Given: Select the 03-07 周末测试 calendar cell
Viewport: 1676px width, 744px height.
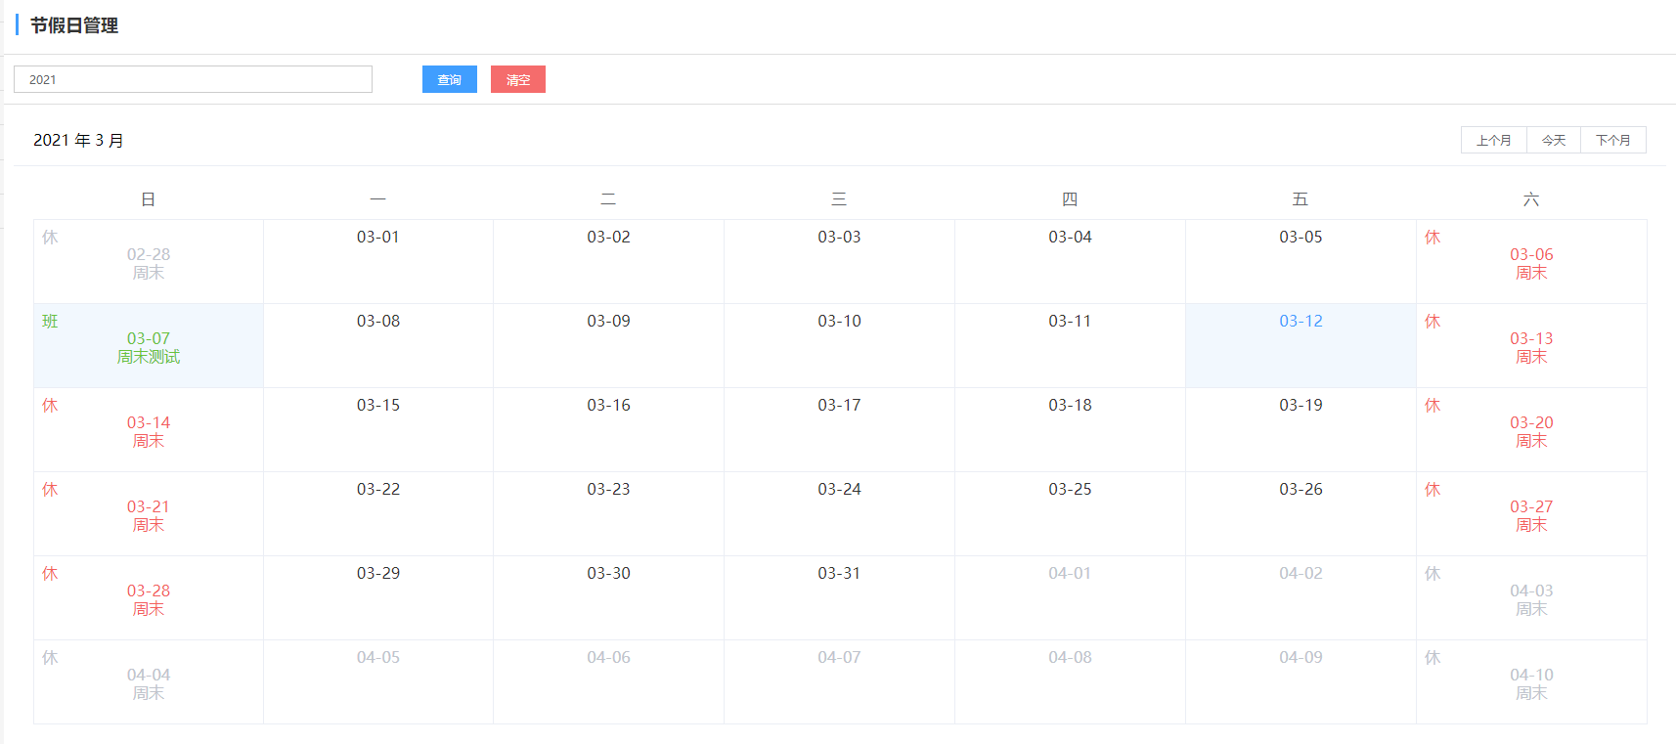Looking at the screenshot, I should pyautogui.click(x=148, y=345).
